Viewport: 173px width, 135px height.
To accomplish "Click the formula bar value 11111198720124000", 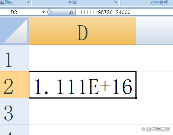I will [105, 12].
